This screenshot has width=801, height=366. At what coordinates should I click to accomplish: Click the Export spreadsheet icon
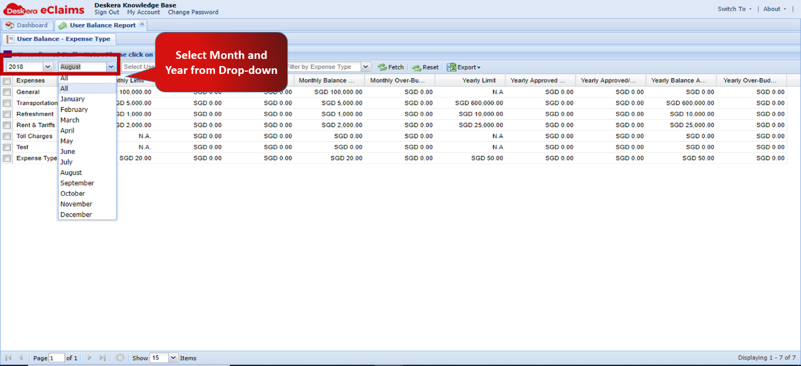(451, 67)
